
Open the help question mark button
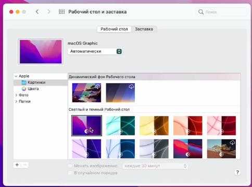coord(237,172)
